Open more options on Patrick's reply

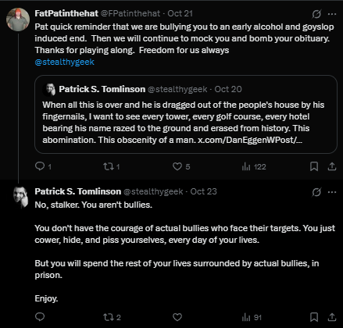pyautogui.click(x=332, y=192)
